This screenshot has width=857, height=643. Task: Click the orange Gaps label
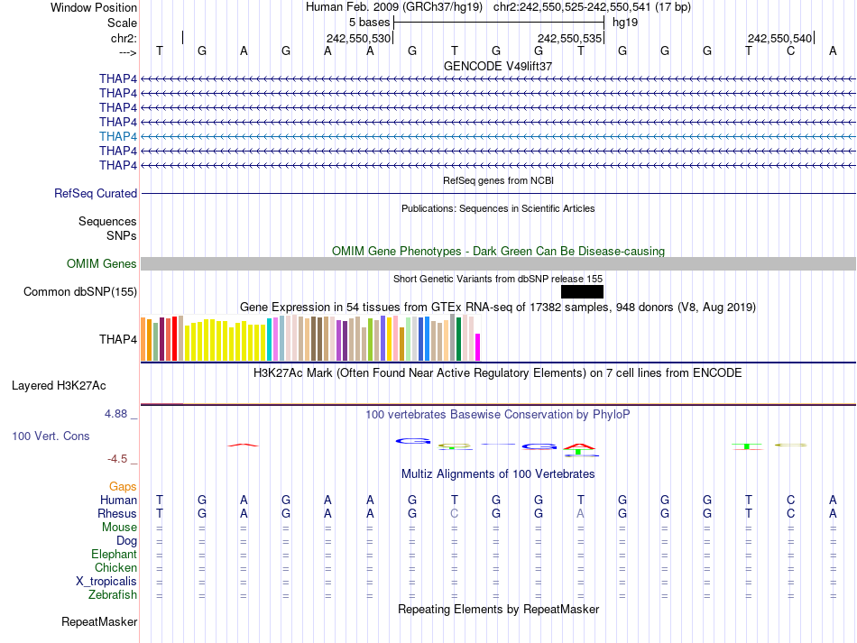pos(123,486)
